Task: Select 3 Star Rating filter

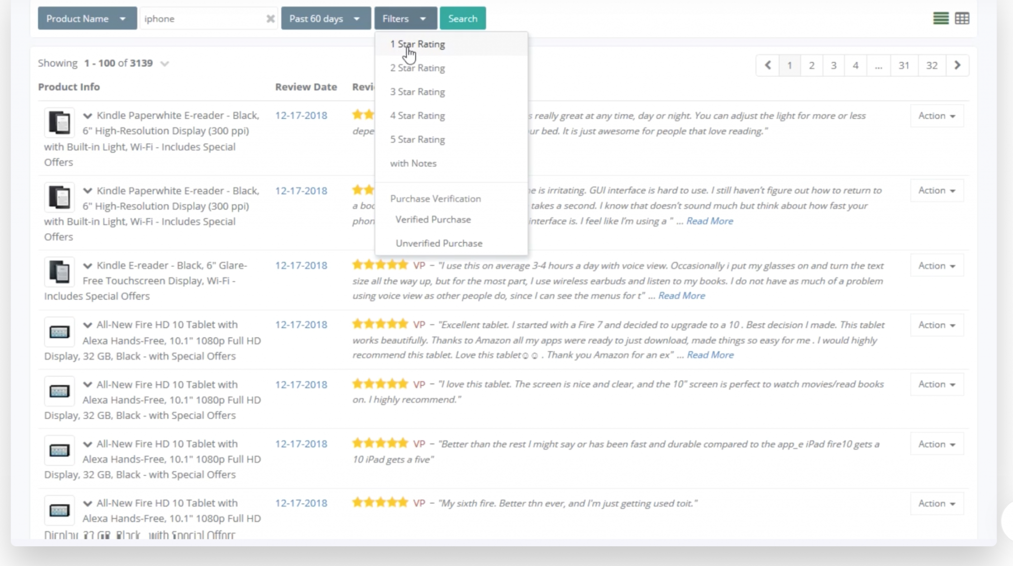Action: click(x=451, y=91)
